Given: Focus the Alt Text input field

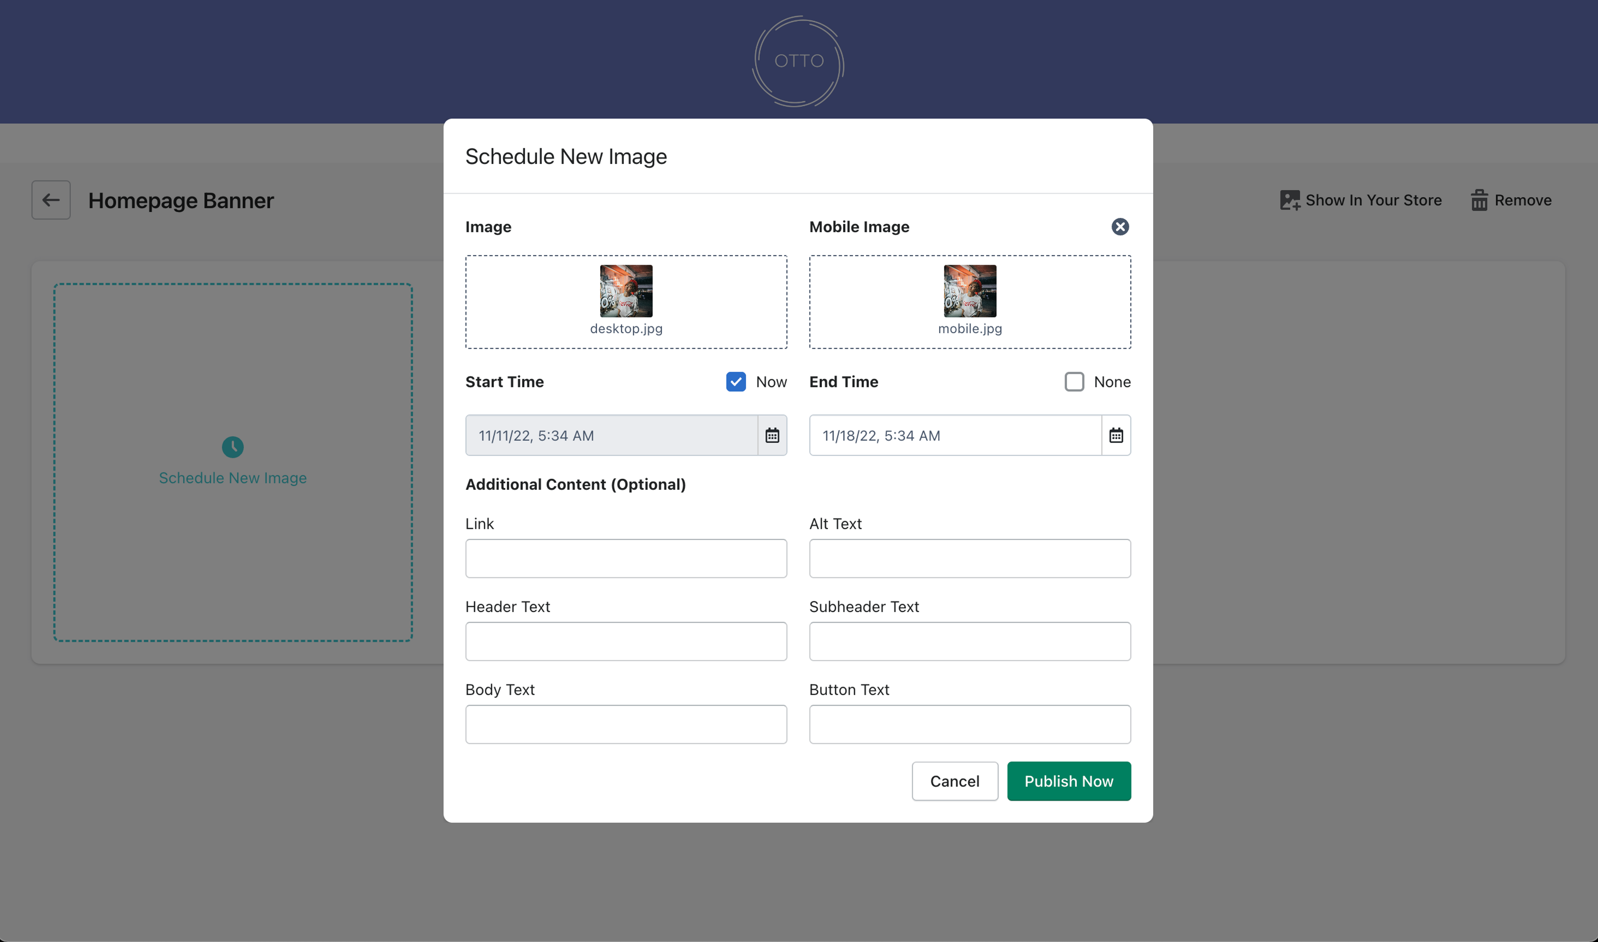Looking at the screenshot, I should click(970, 559).
